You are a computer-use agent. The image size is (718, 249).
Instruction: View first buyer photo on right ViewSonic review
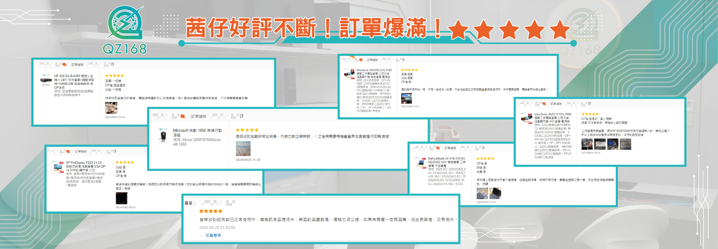click(587, 144)
